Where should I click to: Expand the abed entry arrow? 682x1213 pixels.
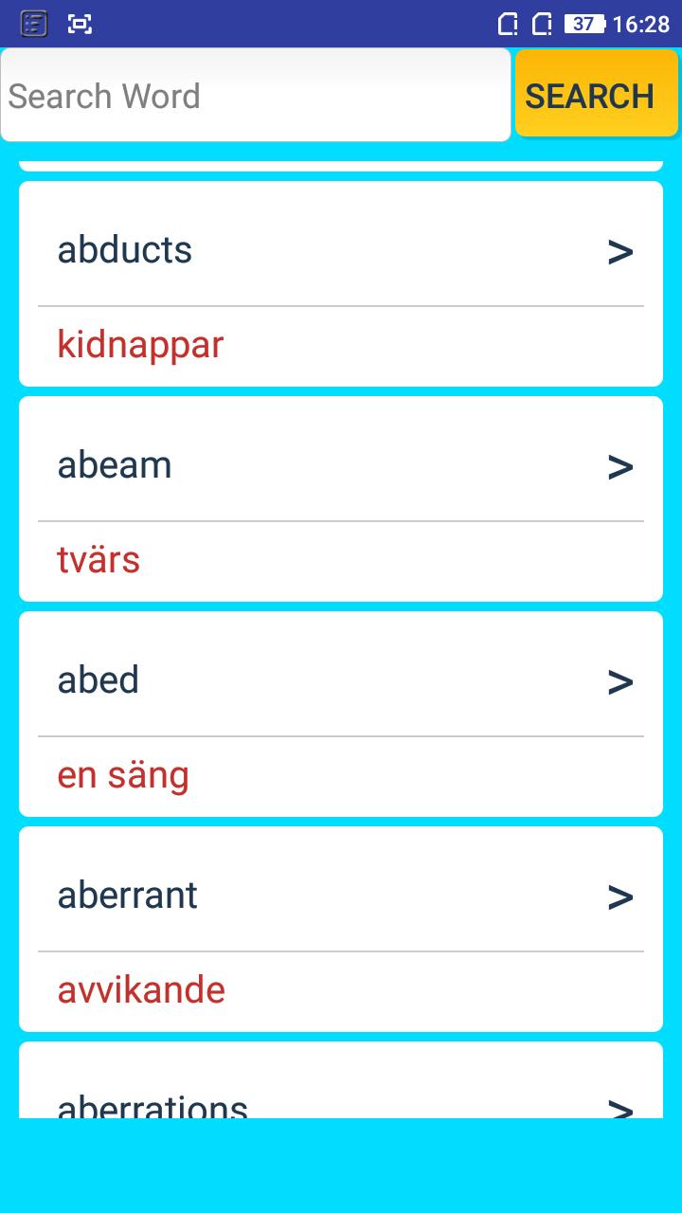[620, 681]
